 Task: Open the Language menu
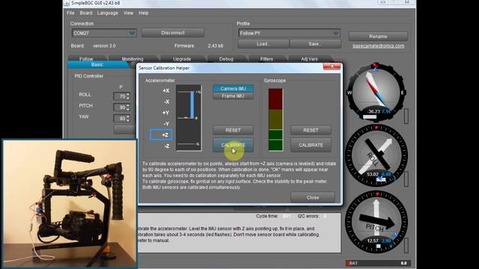(108, 13)
